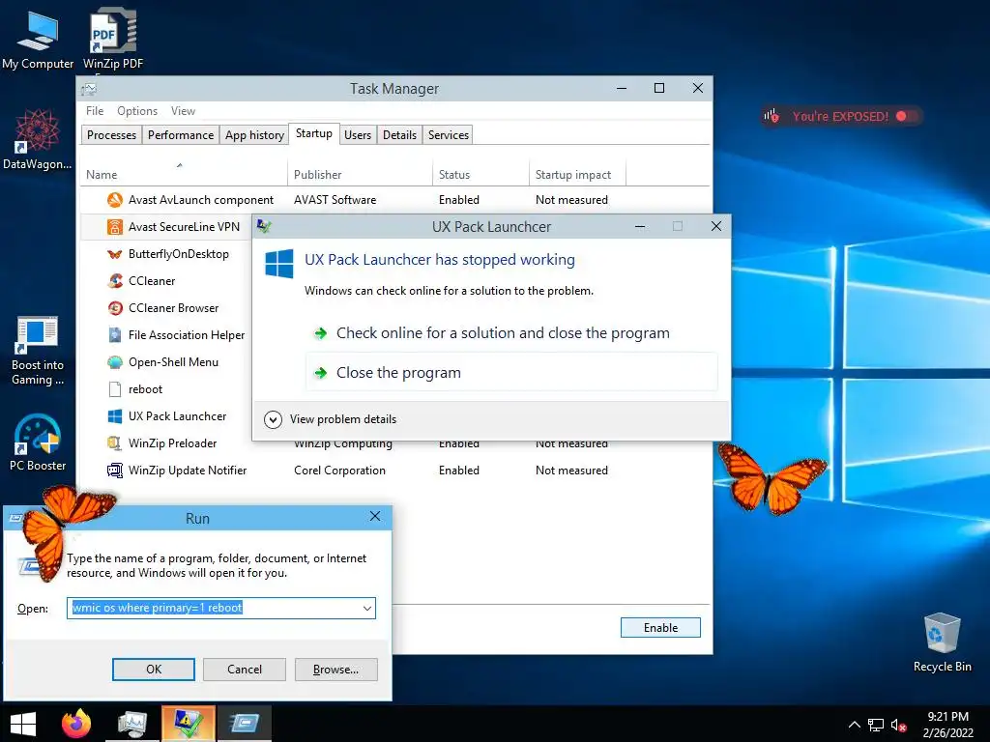Select the Corel Corporation publisher cell
The width and height of the screenshot is (990, 742).
click(339, 471)
